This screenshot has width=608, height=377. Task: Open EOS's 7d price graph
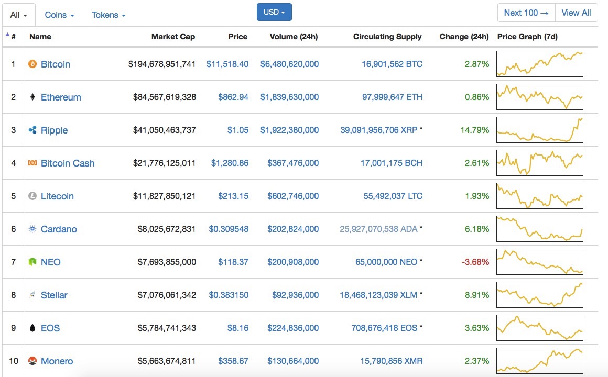click(540, 328)
